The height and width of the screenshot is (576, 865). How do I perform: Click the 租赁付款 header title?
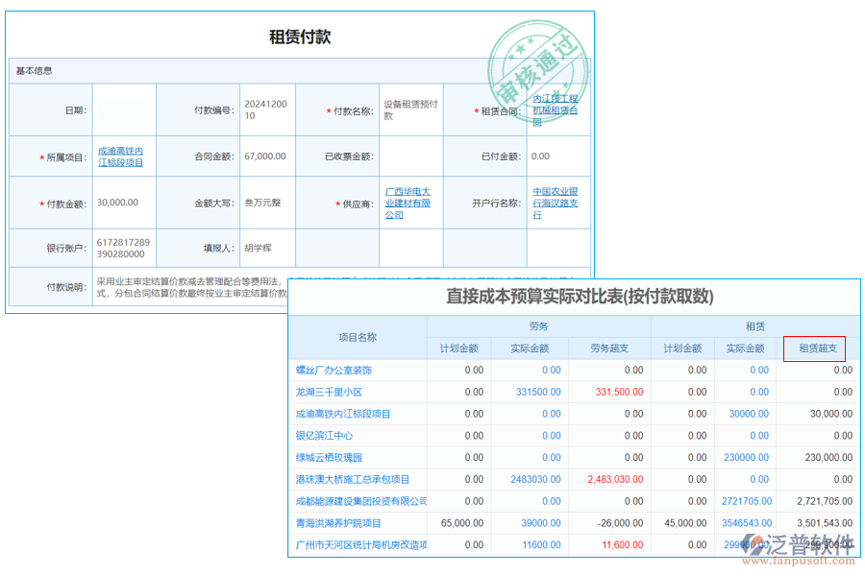coord(300,36)
